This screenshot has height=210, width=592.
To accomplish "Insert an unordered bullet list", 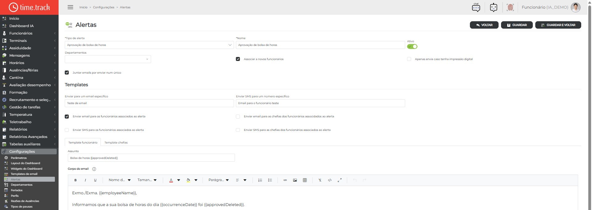I will pos(270,180).
